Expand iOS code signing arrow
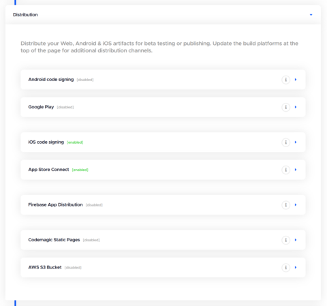This screenshot has height=306, width=327. click(296, 142)
